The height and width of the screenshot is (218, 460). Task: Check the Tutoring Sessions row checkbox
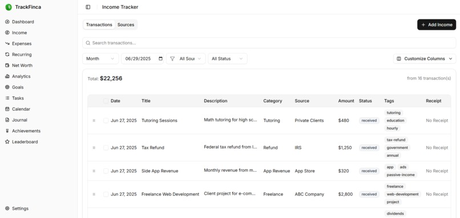click(x=106, y=120)
